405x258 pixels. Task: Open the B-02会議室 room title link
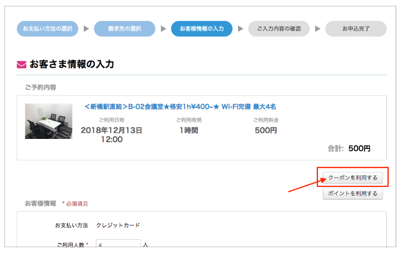[x=180, y=106]
